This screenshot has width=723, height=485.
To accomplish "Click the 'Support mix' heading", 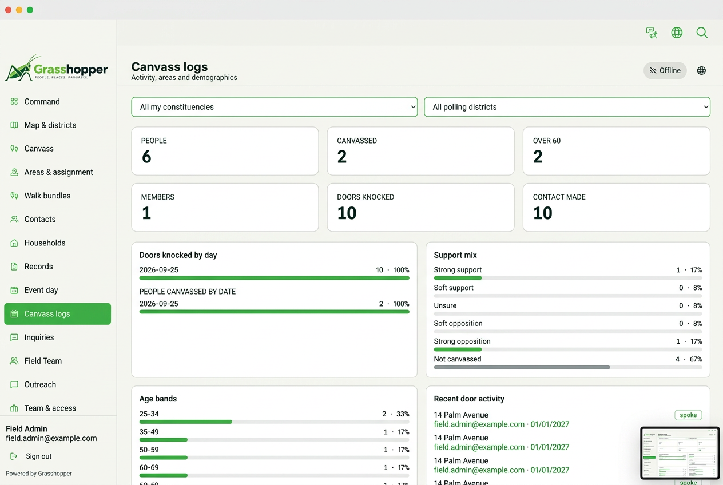I will (455, 255).
